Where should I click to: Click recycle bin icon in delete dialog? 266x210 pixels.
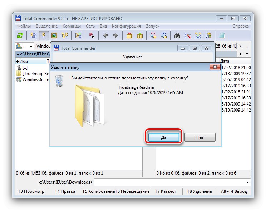coord(59,81)
